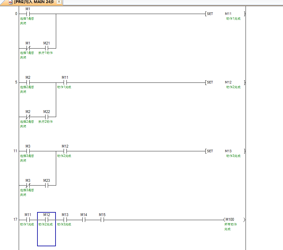283x250 pixels.
Task: Click the M21 contact labeled 执行1动作
Action: pyautogui.click(x=46, y=48)
